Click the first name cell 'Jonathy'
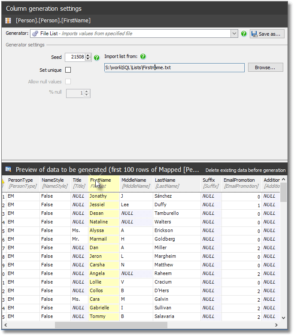 tap(104, 196)
